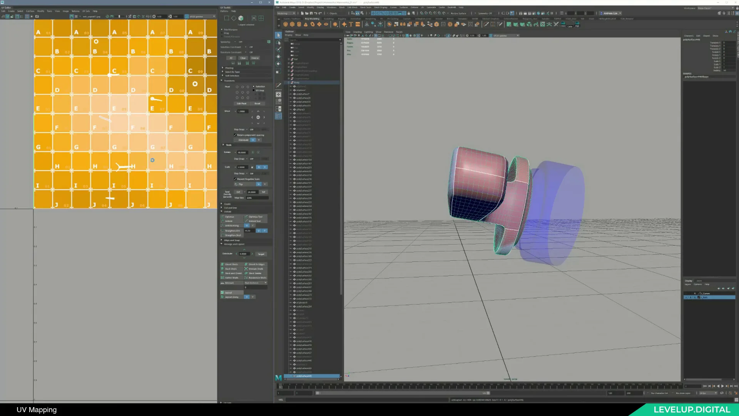Click Gather Shells in Arrange and Layout
Viewport: 739px width, 416px height.
(x=231, y=278)
